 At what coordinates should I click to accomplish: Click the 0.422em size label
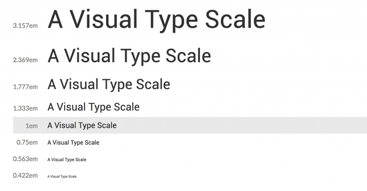[x=26, y=175]
